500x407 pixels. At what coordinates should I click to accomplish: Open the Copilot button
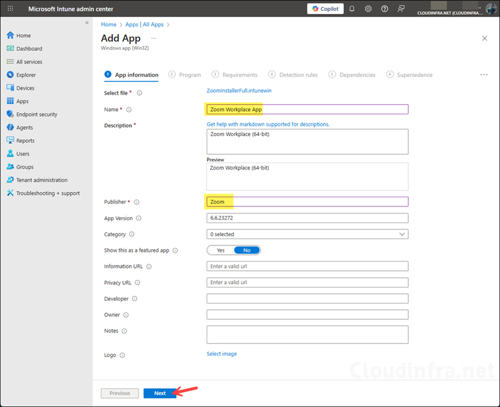coord(325,9)
